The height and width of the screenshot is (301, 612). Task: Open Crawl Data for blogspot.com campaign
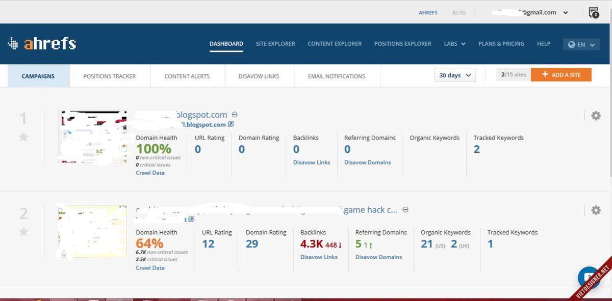pyautogui.click(x=150, y=173)
